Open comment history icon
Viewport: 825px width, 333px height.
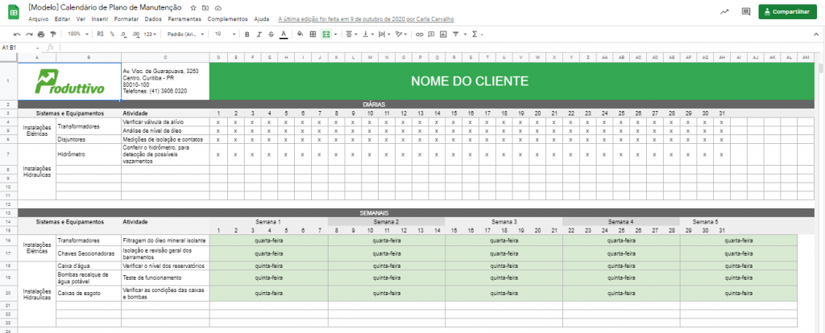pos(746,11)
